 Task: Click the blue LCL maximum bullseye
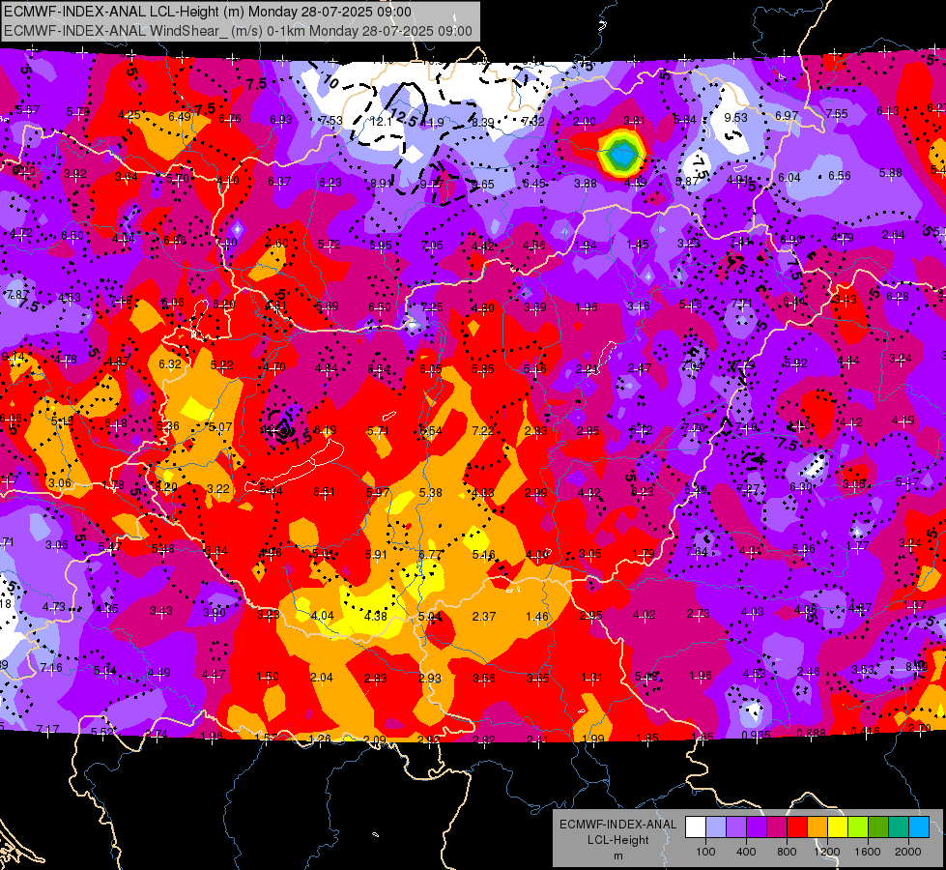point(621,156)
